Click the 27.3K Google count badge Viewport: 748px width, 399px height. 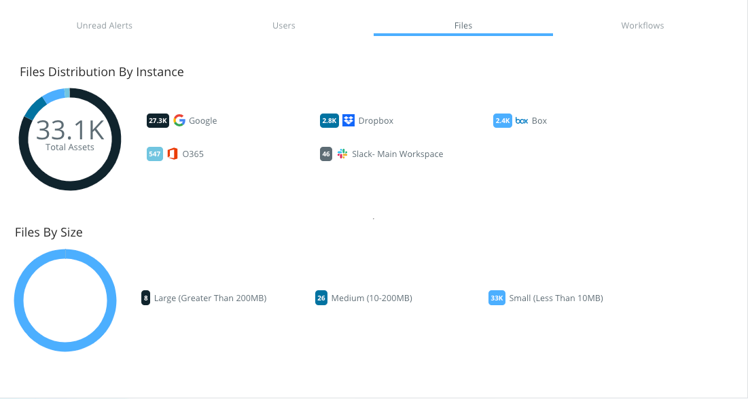coord(157,120)
